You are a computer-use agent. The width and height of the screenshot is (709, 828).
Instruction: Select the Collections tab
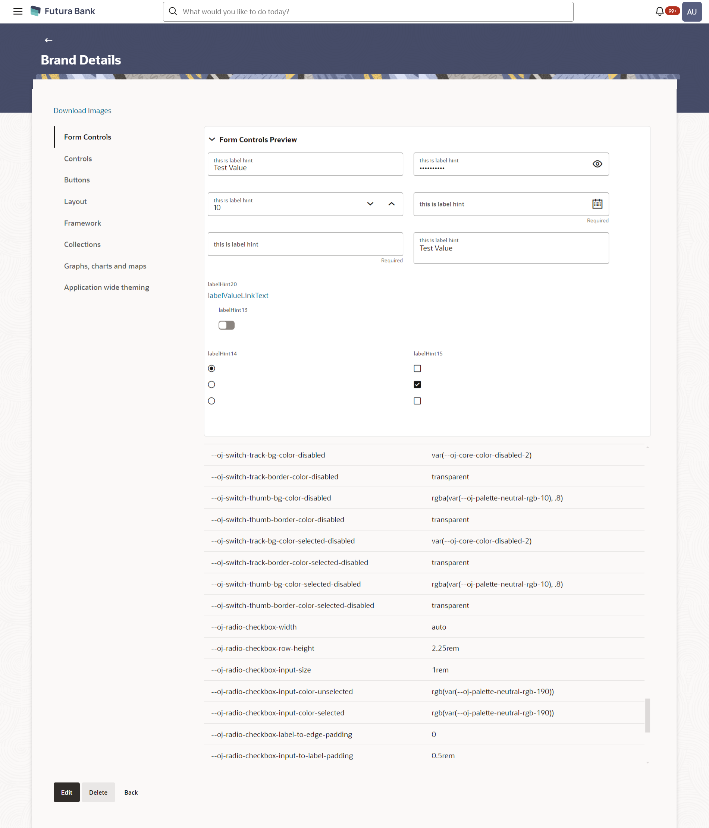[82, 244]
